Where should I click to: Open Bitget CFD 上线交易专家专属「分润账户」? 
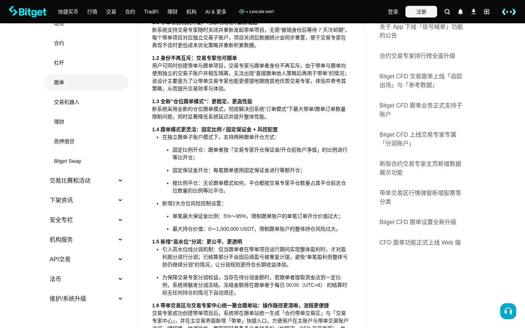[x=418, y=139]
